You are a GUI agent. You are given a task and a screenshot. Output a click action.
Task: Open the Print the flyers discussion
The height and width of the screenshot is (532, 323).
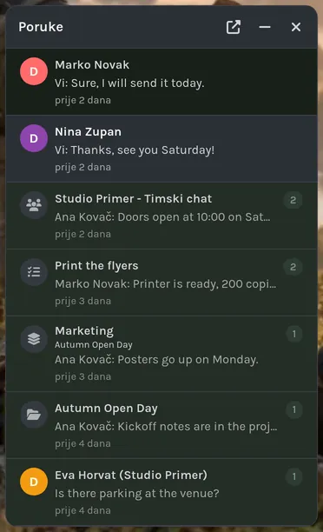pyautogui.click(x=161, y=283)
